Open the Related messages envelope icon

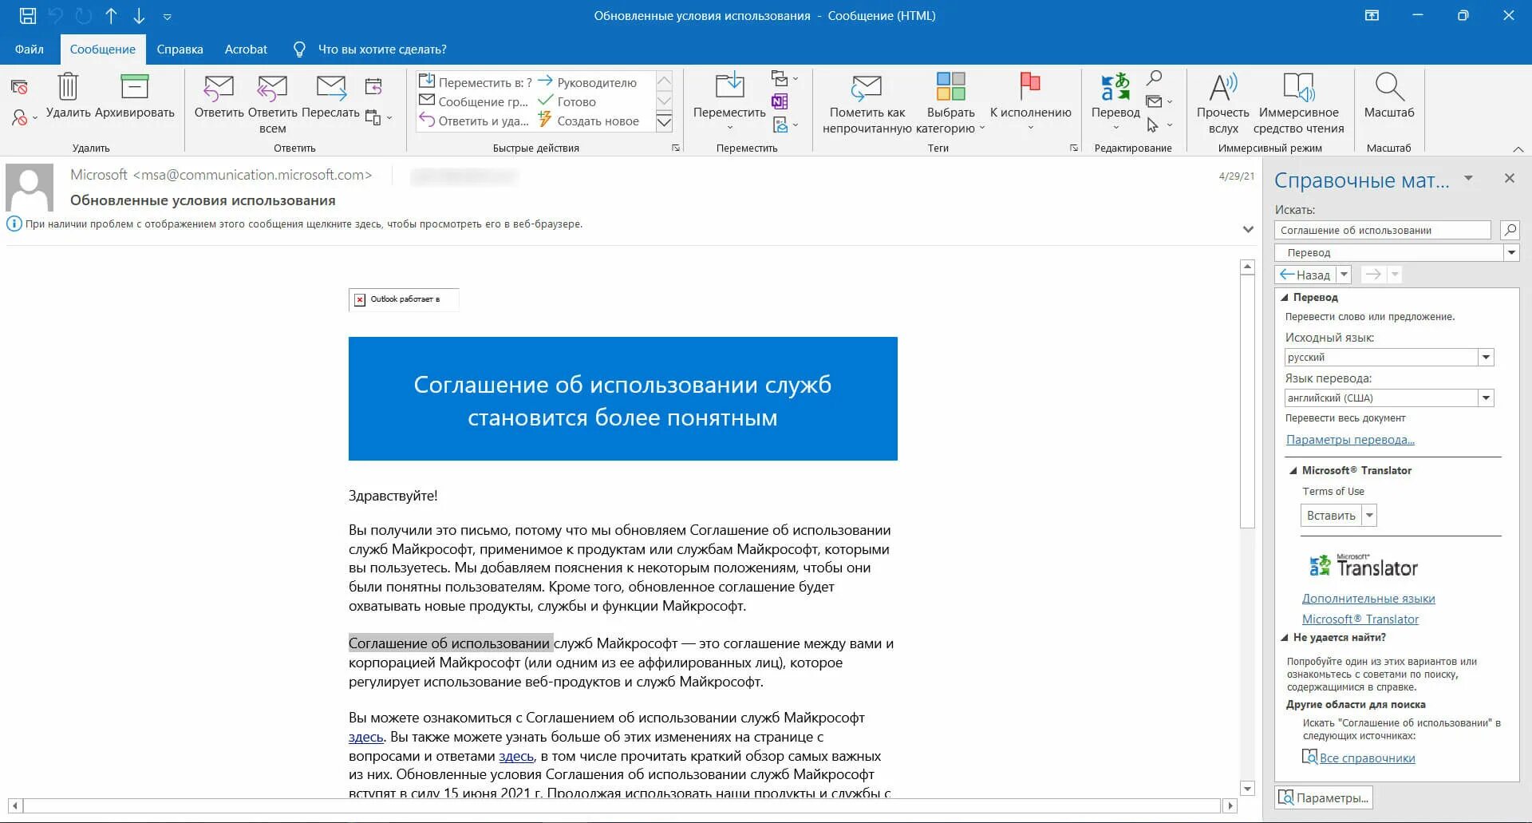[1159, 101]
